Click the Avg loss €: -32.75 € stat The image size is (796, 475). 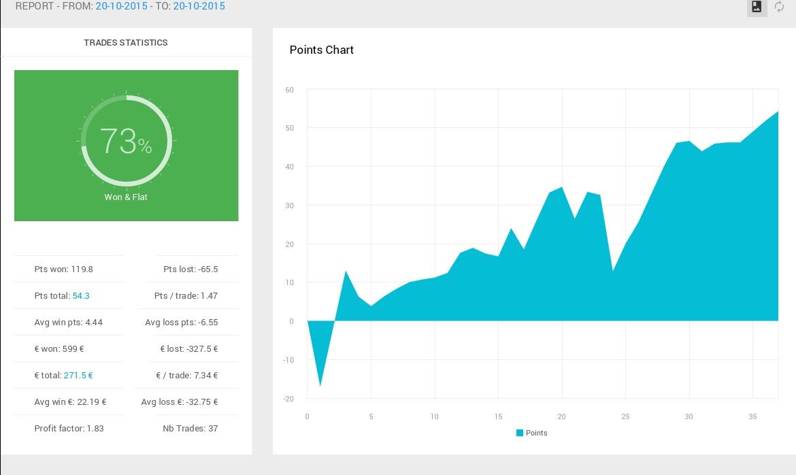[180, 402]
